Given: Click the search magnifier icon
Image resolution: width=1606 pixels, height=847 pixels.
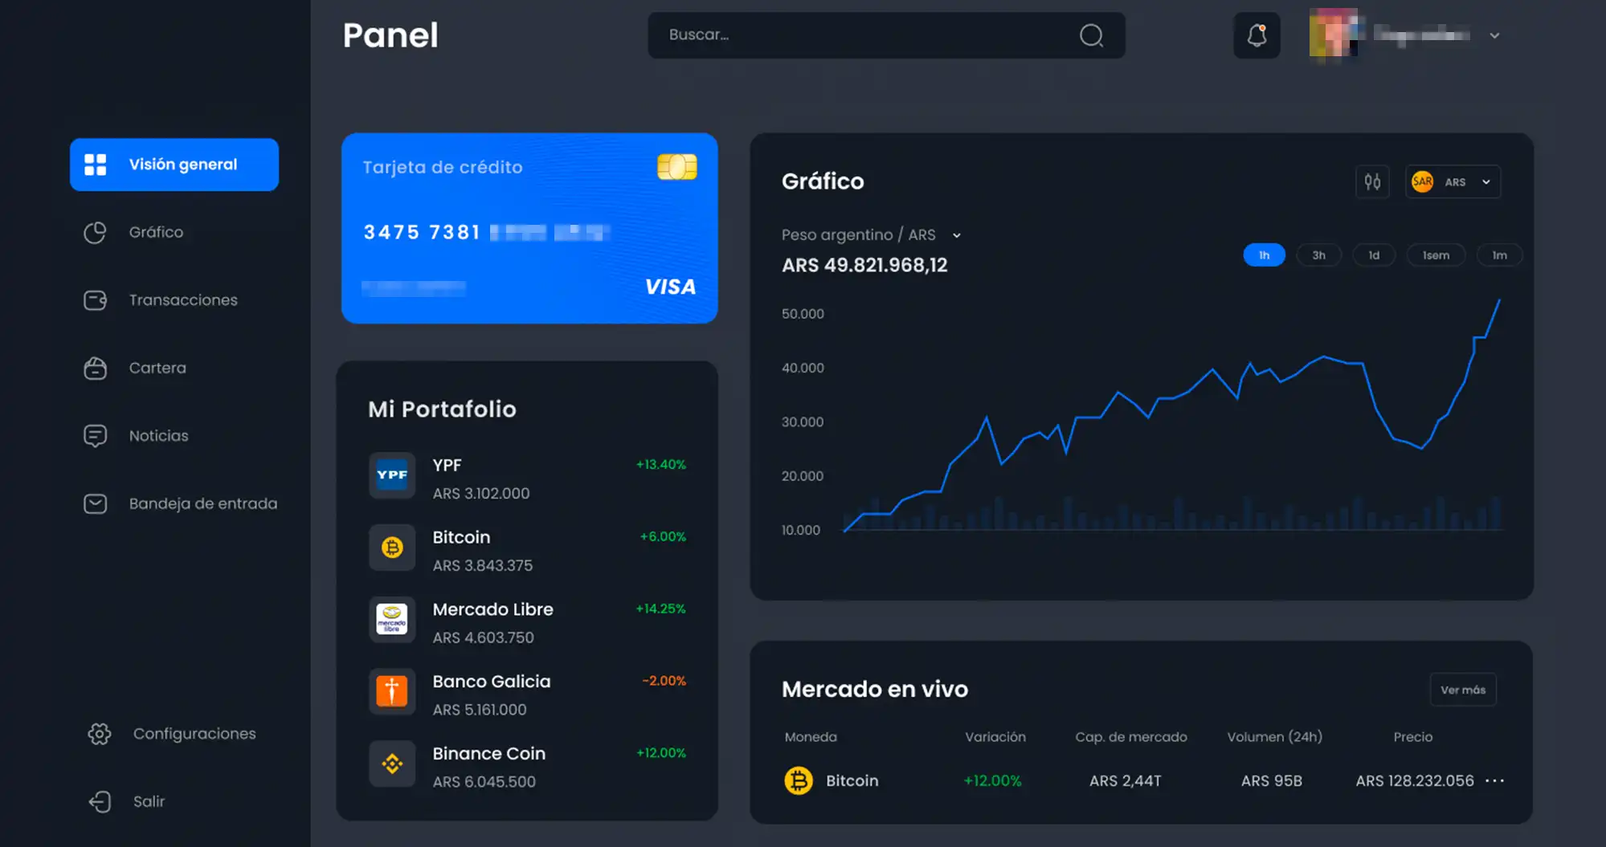Looking at the screenshot, I should click(1091, 35).
